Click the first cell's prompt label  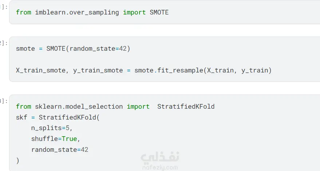point(4,7)
